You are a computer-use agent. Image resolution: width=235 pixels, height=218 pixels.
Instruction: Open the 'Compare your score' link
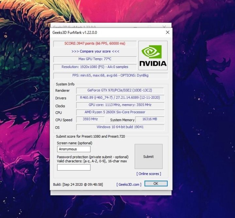[95, 51]
